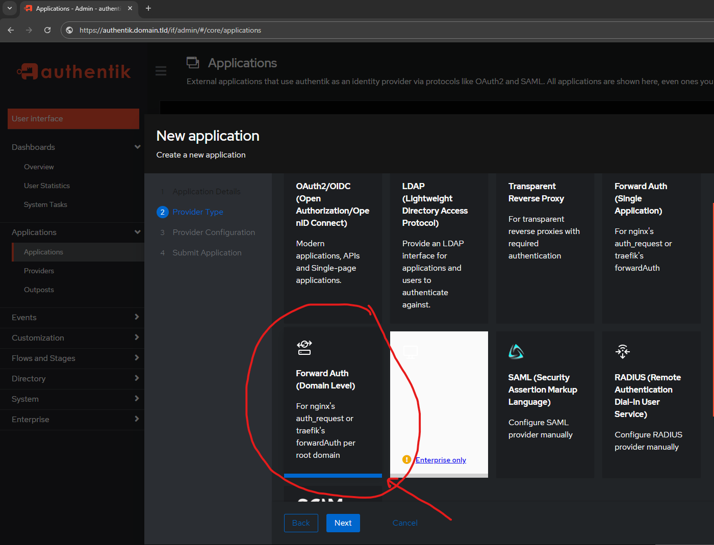View site information icon in address bar
714x545 pixels.
(70, 30)
